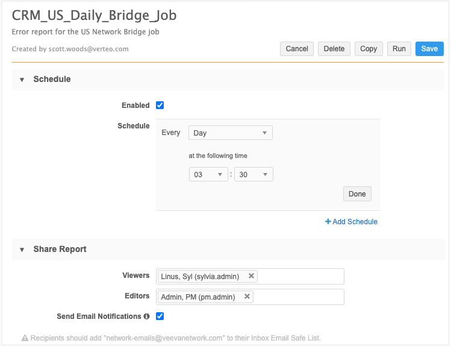Click the warning icon near Recipients note
Screen dimensions: 451x346
tap(25, 338)
